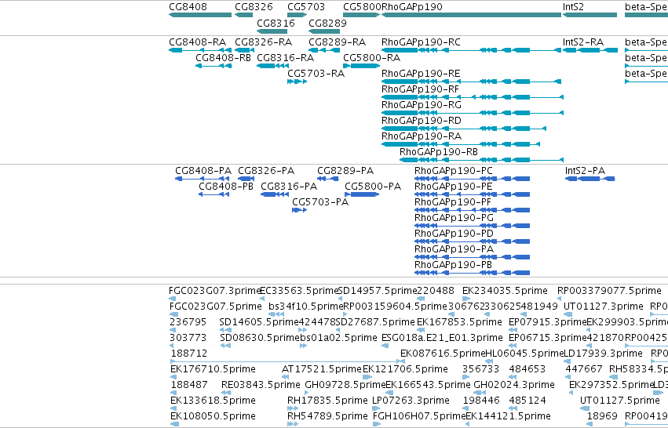Click the bs34f10.5prime label

306,306
